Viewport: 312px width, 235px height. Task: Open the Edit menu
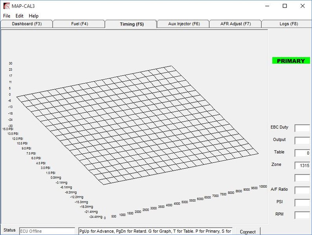[x=19, y=16]
